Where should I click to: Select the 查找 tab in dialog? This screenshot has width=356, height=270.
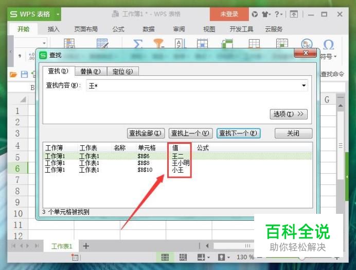(58, 71)
